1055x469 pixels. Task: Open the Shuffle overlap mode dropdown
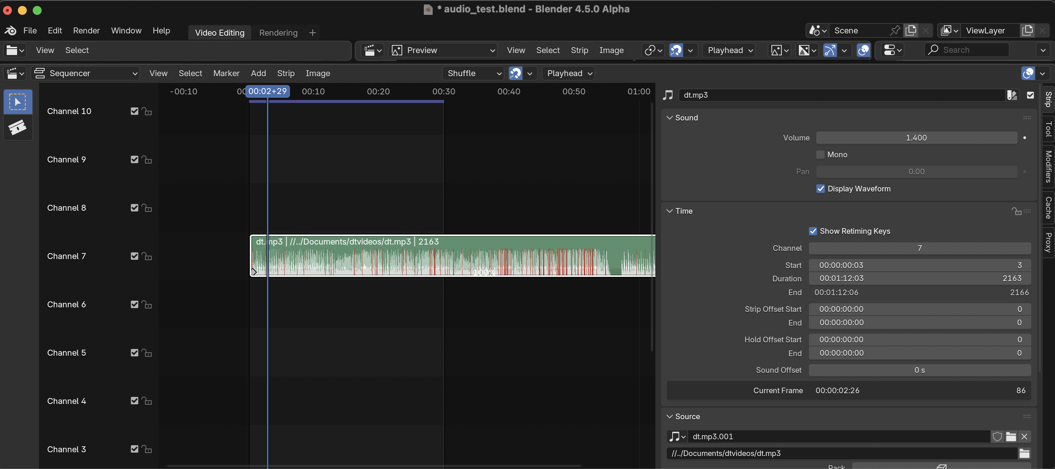click(472, 73)
